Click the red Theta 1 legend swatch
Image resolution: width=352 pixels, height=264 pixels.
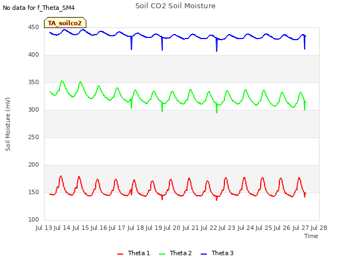coord(120,254)
